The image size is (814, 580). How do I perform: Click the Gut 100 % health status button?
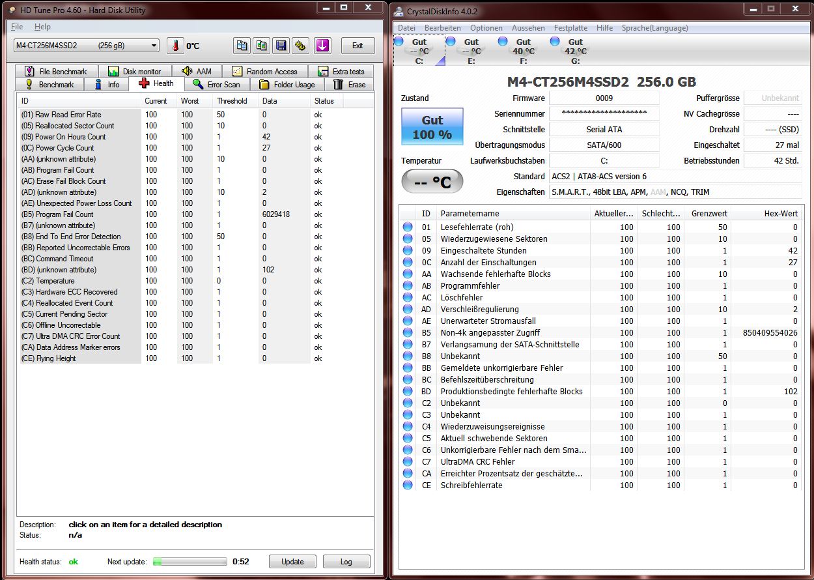click(432, 126)
